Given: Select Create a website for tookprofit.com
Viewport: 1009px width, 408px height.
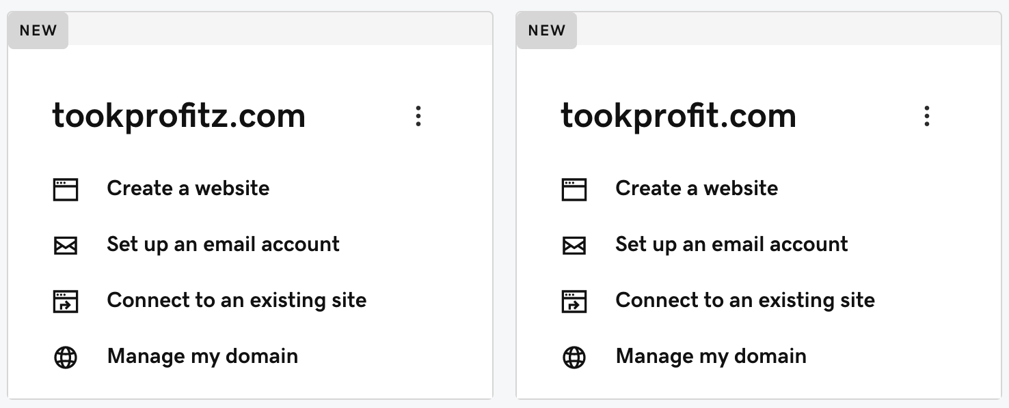Looking at the screenshot, I should 697,188.
